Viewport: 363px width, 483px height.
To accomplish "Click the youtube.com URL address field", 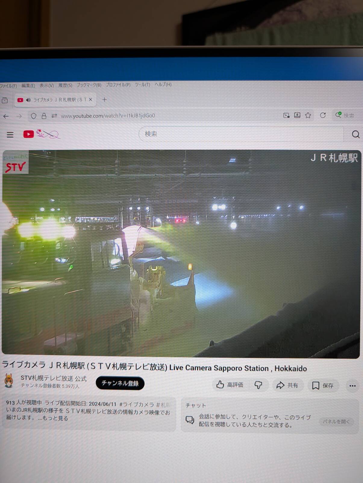I will click(x=108, y=116).
